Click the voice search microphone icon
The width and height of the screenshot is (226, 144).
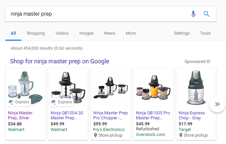tap(193, 14)
